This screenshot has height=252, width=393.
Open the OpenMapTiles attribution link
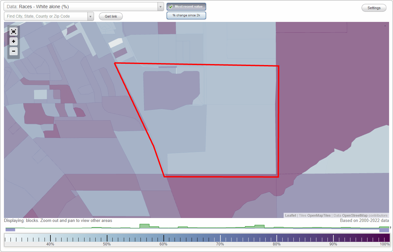319,215
